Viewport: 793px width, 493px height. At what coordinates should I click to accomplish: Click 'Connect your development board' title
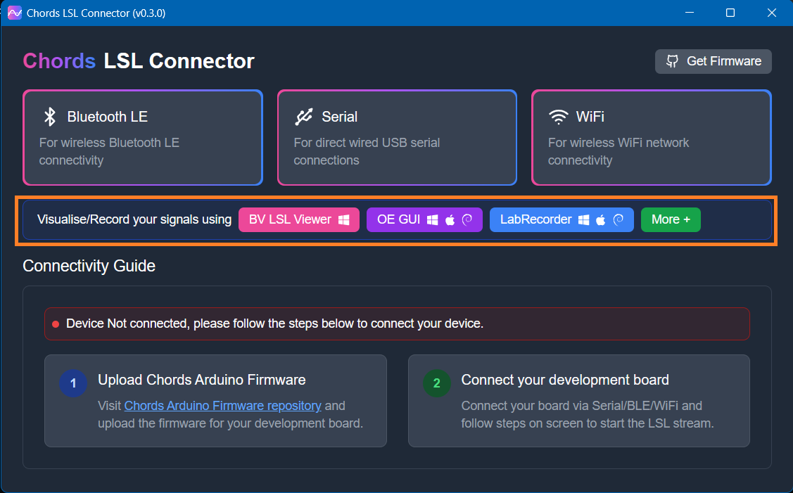click(565, 380)
